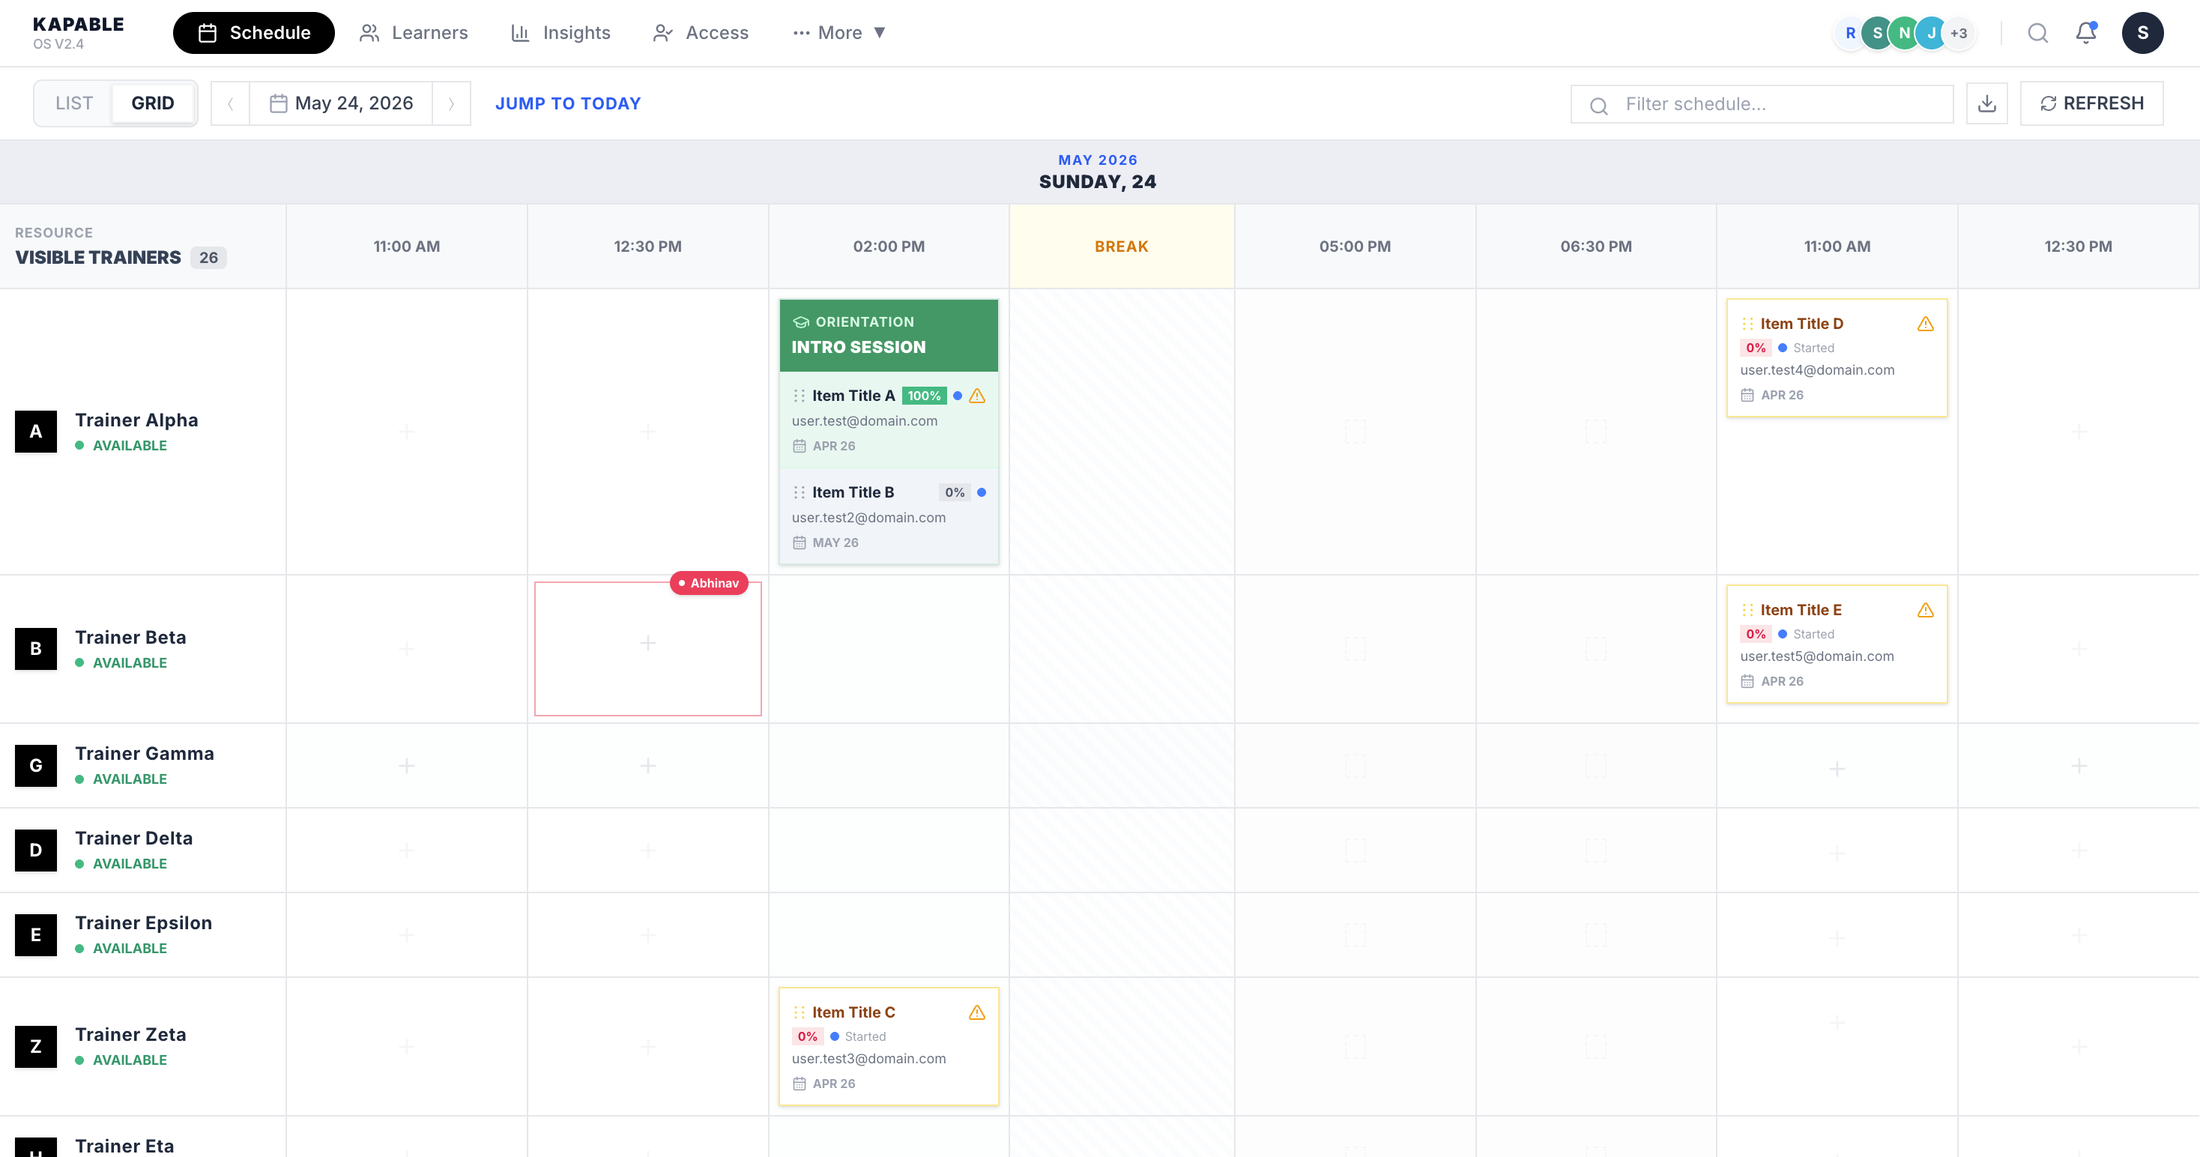Click Trainer Alpha avatar A
This screenshot has width=2200, height=1157.
coord(36,431)
